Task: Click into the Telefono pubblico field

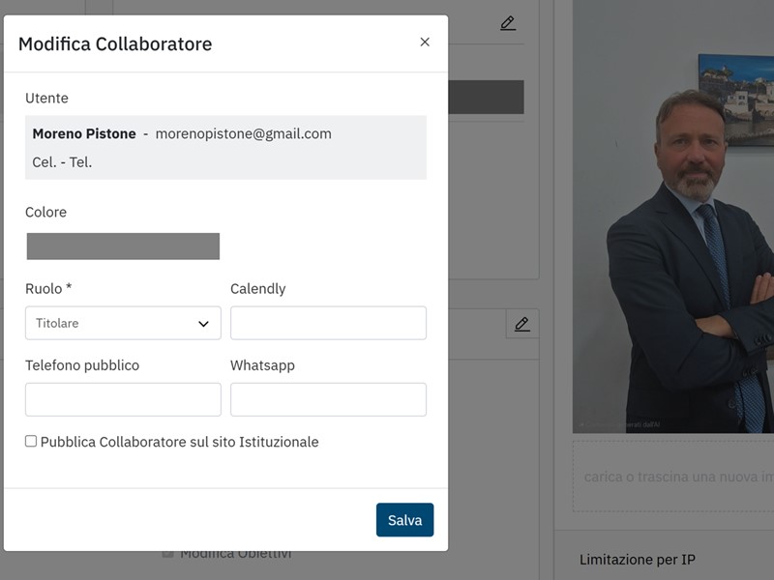Action: click(123, 399)
